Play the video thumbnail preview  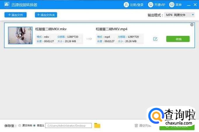[x=20, y=35]
